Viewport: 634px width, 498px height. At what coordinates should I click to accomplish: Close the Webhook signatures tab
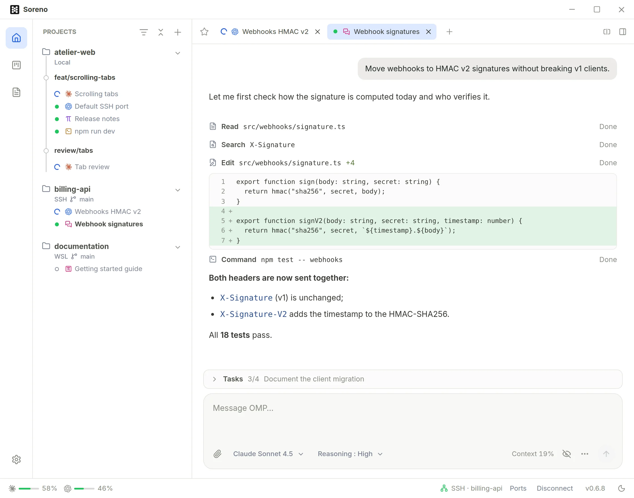click(429, 32)
